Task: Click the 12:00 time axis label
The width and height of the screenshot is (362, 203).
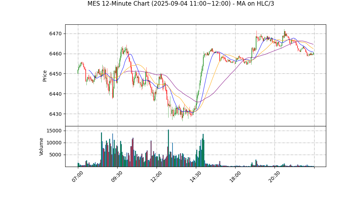Action: pos(156,177)
